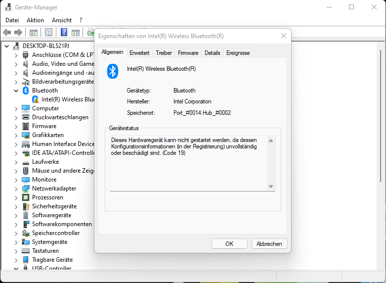Expand the Grafikkarten category
The height and width of the screenshot is (283, 386).
16,136
